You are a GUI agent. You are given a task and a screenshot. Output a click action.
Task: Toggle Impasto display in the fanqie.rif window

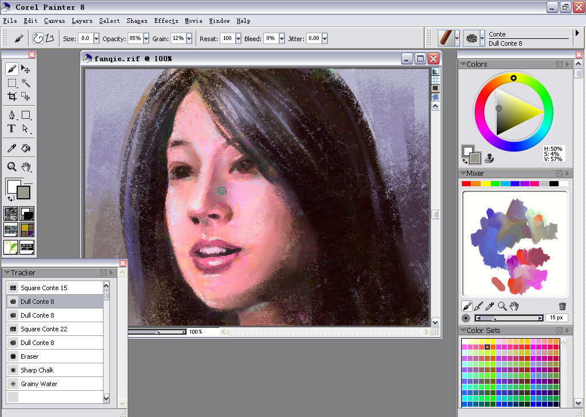pyautogui.click(x=435, y=97)
